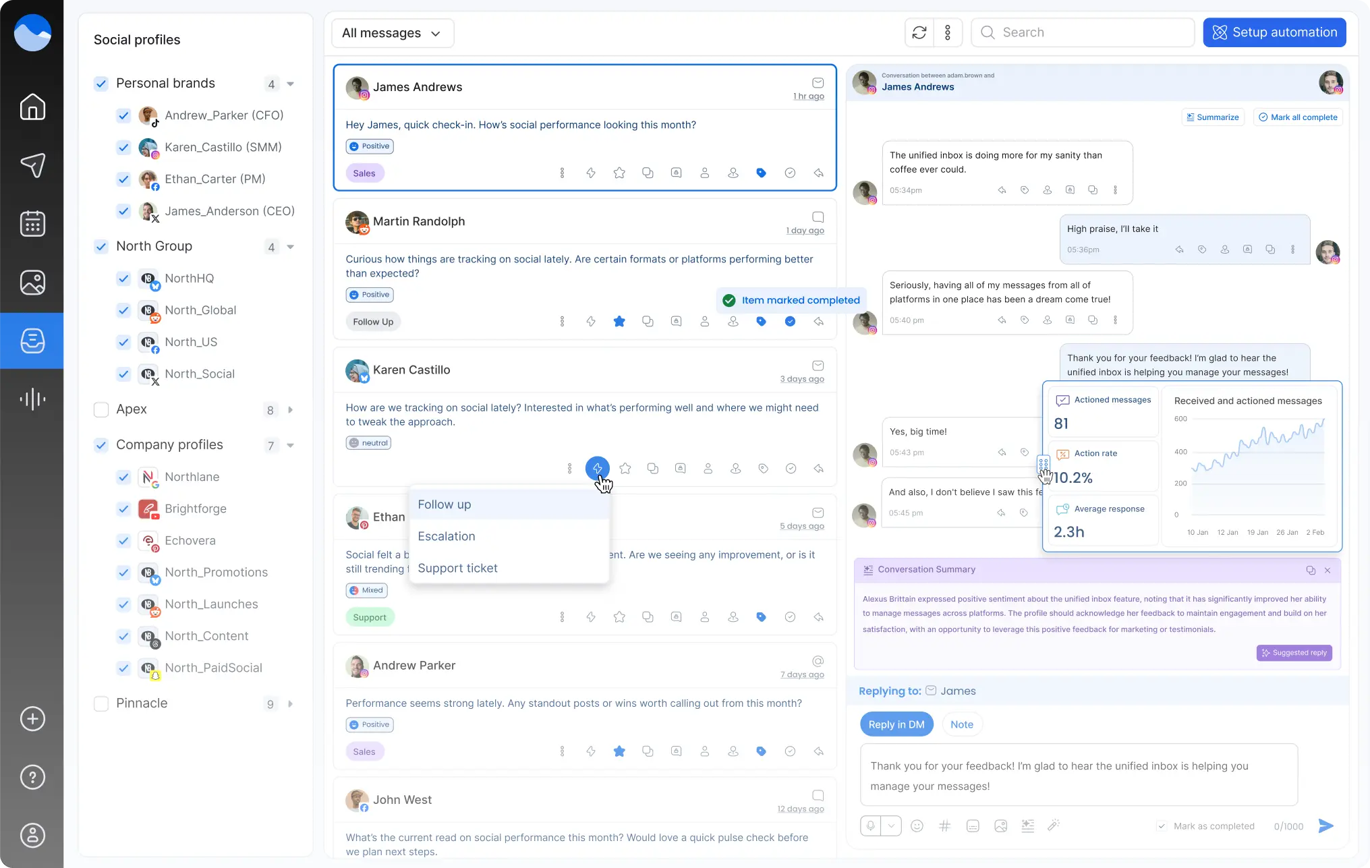
Task: Star the message from Martin Randolph
Action: pyautogui.click(x=619, y=322)
